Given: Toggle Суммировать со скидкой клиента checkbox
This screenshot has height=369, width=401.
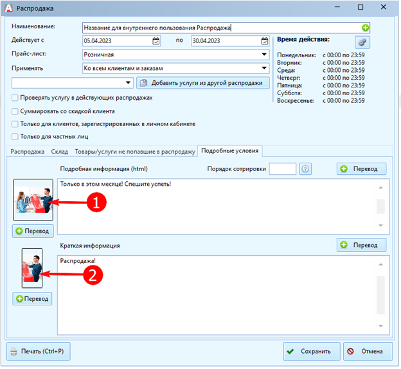Looking at the screenshot, I should (x=15, y=111).
